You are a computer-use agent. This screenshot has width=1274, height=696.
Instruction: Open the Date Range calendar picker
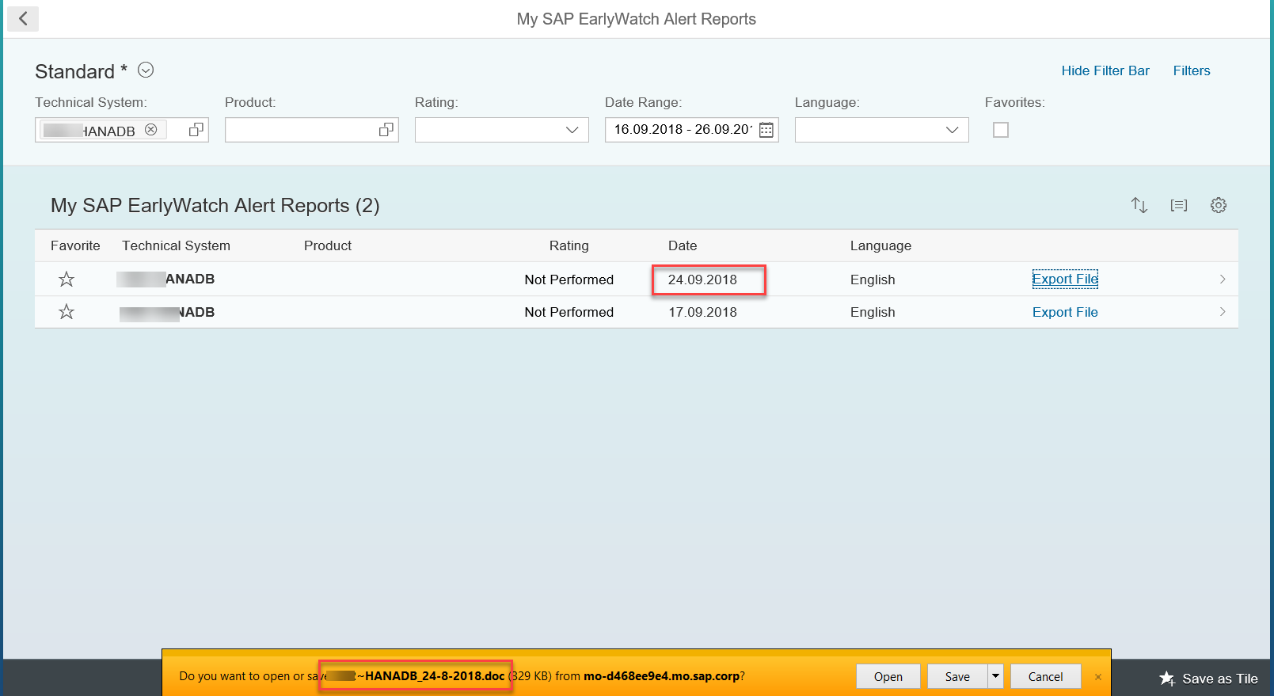click(766, 130)
